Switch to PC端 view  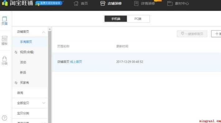138,19
